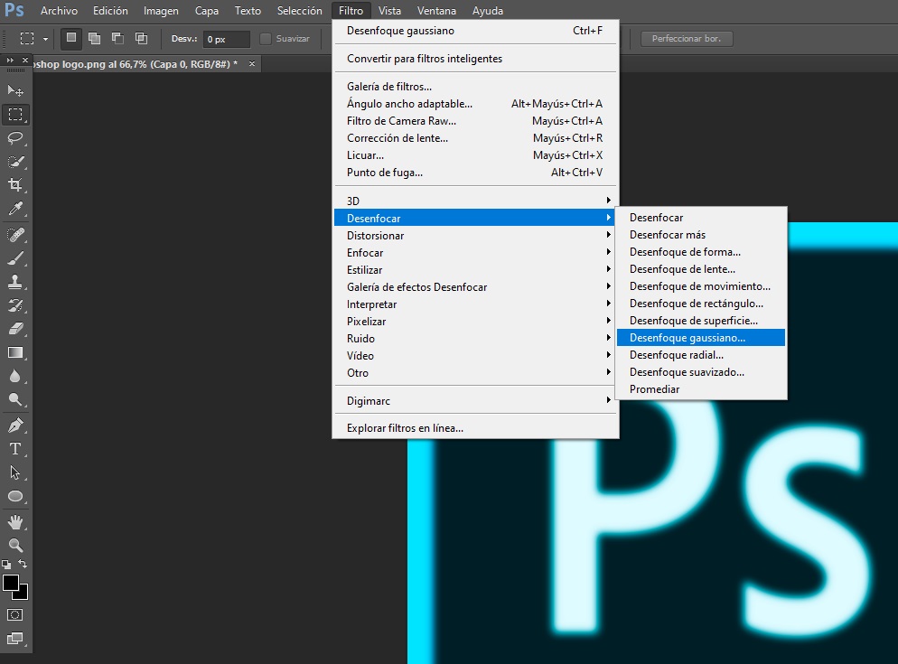Open the Ventana menu

click(x=436, y=10)
